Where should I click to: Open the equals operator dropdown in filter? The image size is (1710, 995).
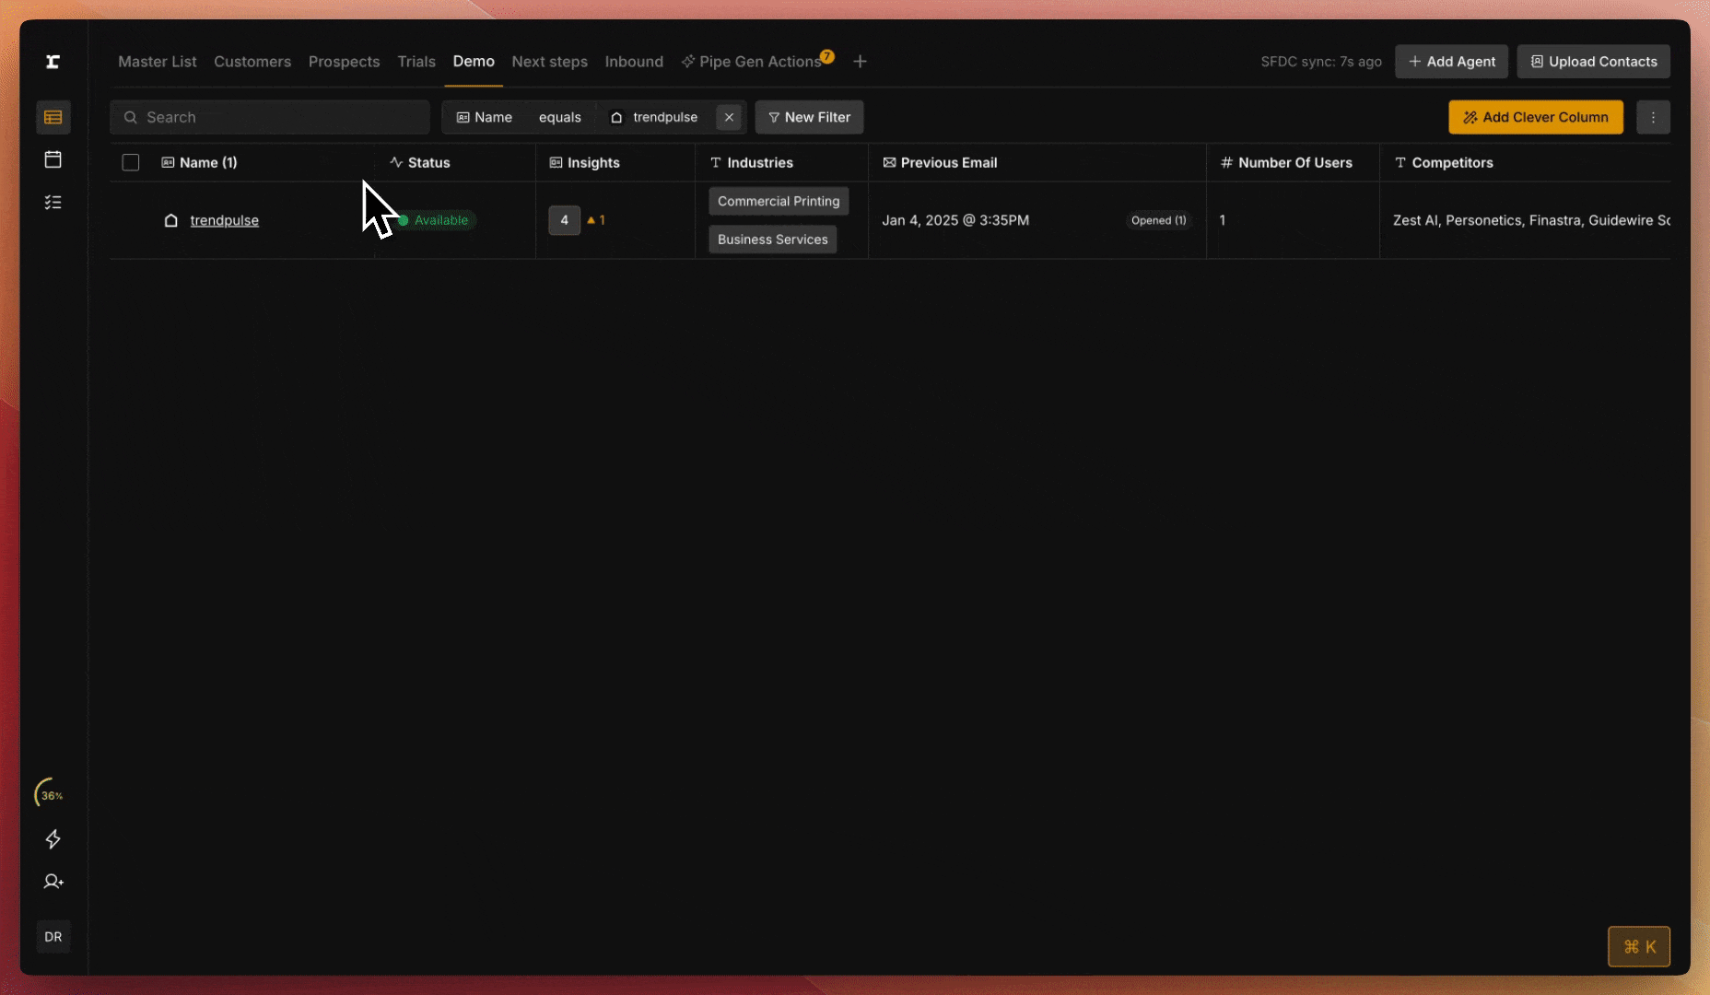(x=559, y=117)
